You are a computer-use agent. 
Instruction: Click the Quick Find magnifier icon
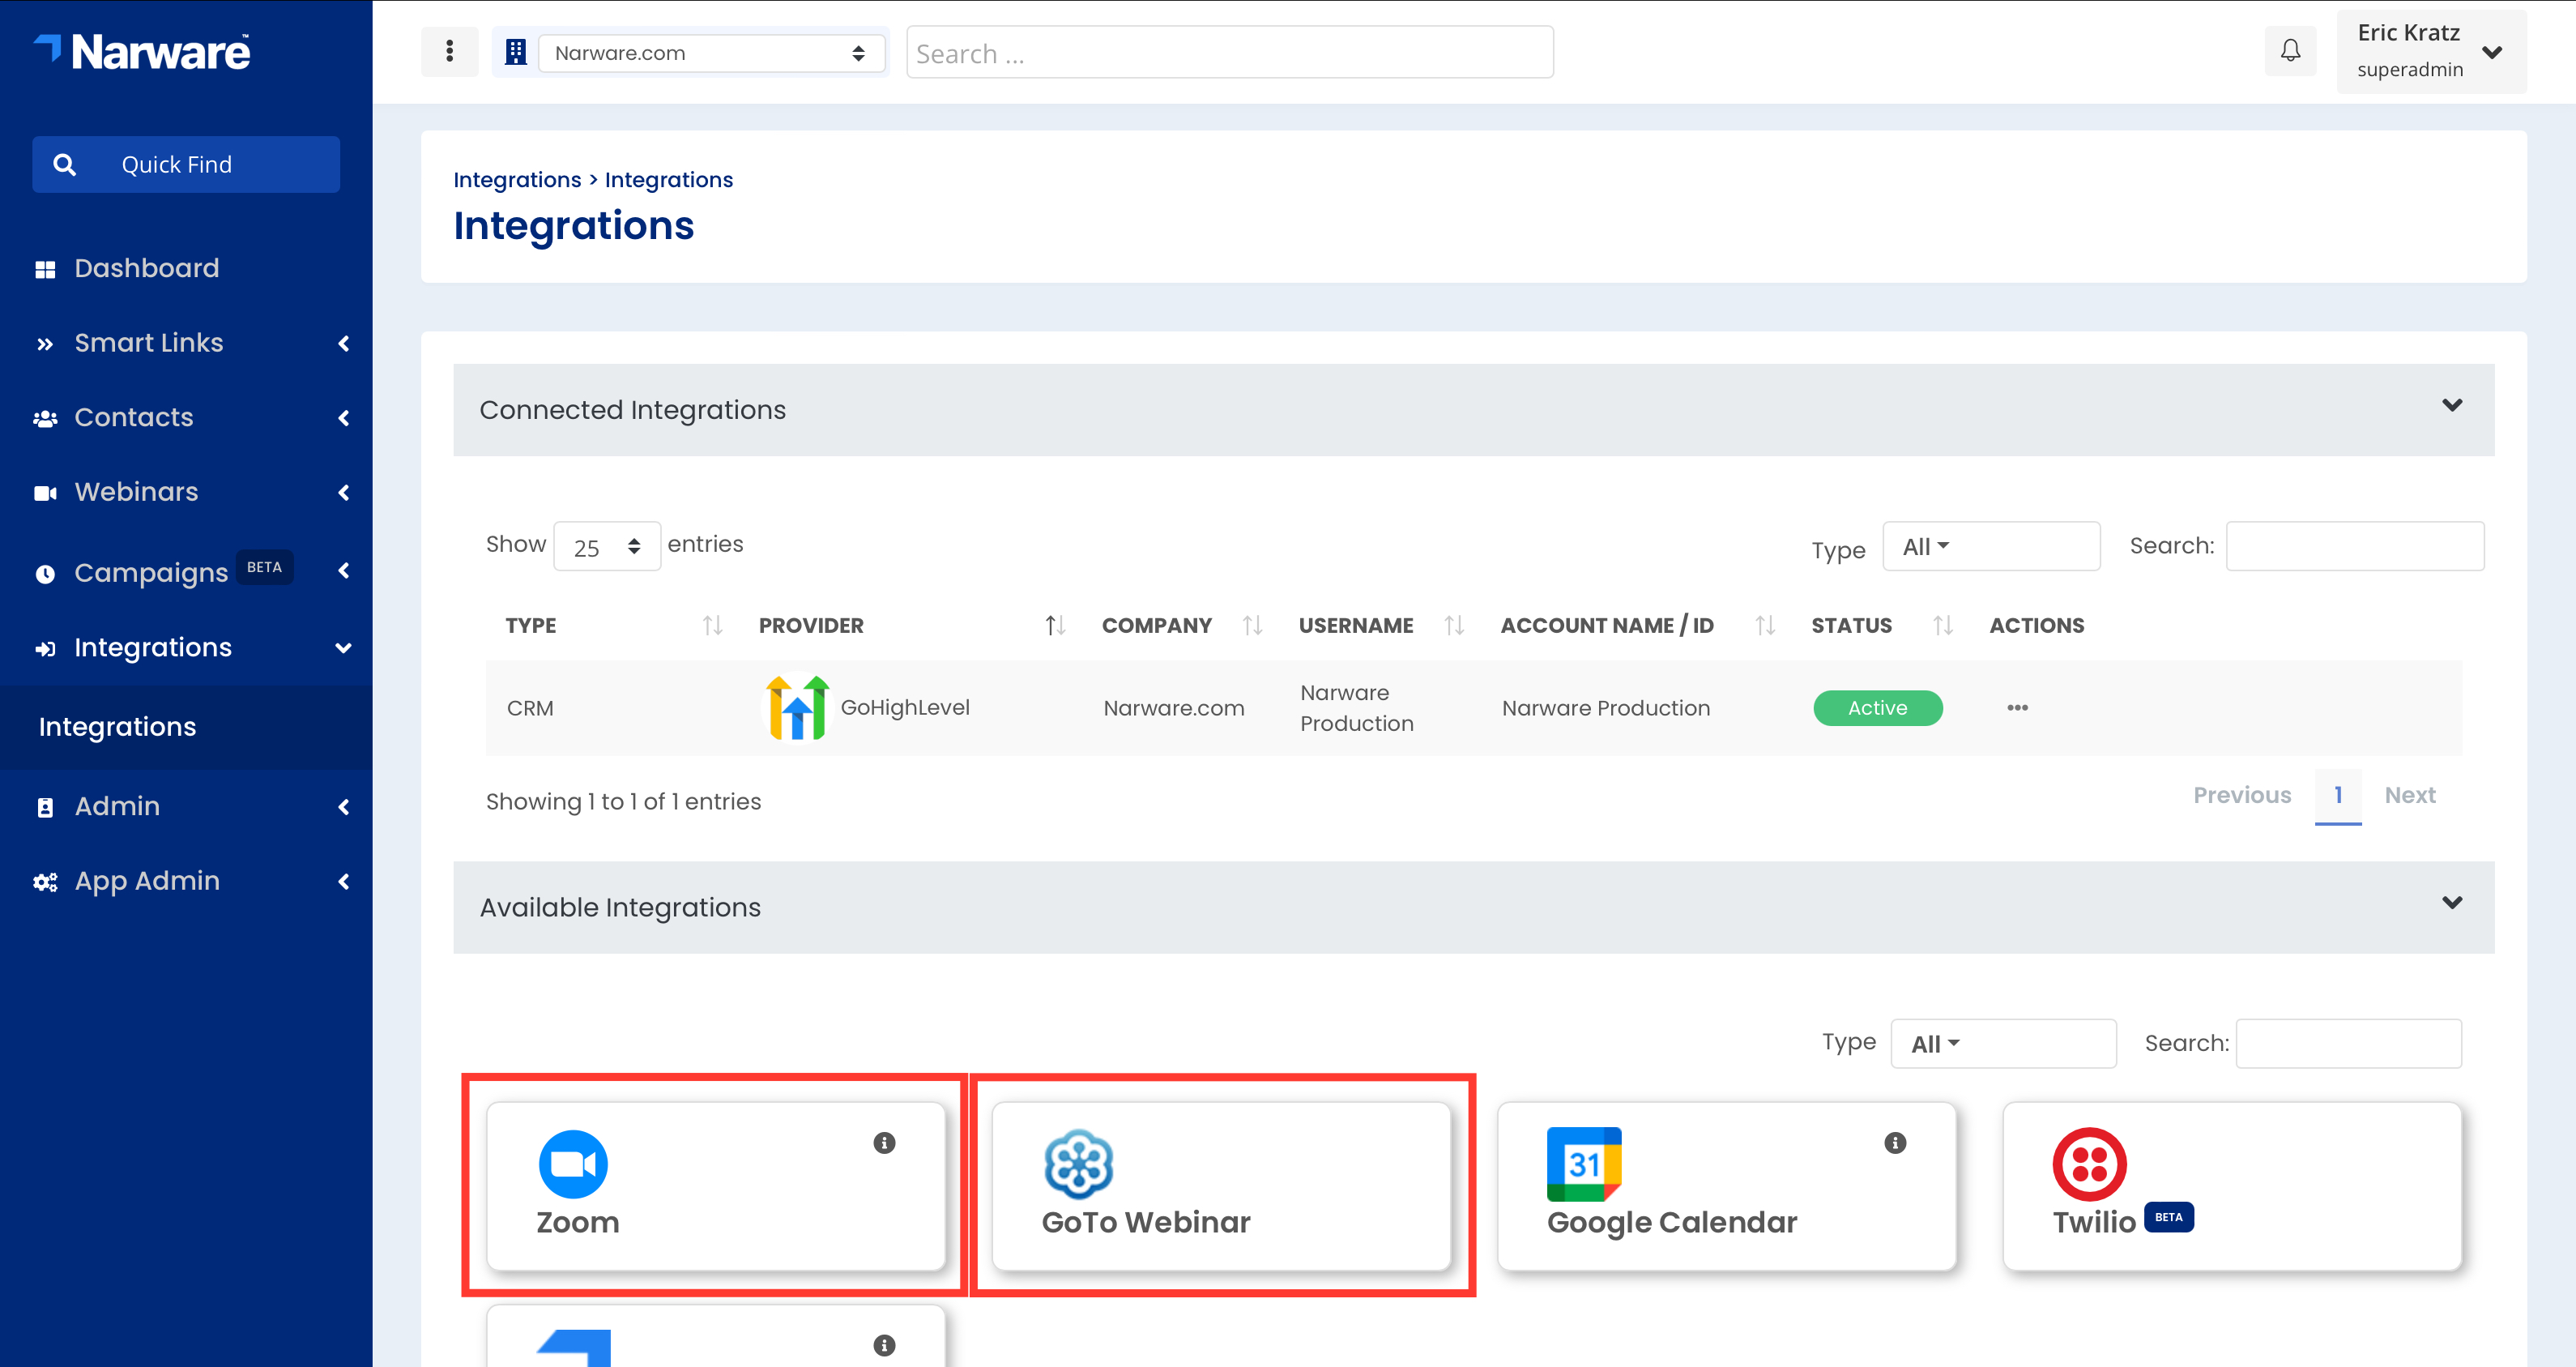pyautogui.click(x=65, y=164)
